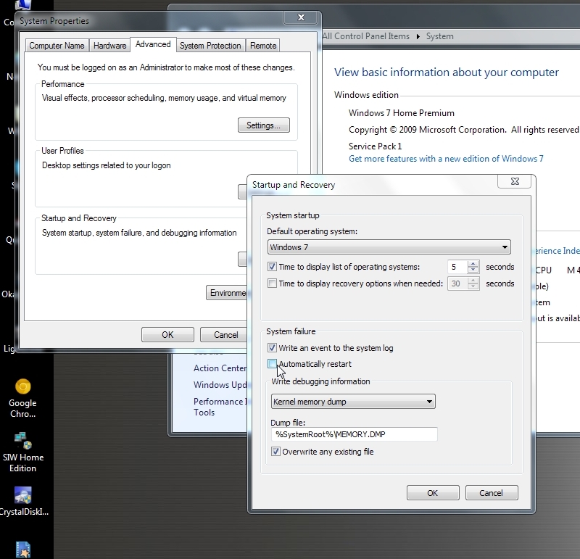Increase operating systems list display seconds
This screenshot has width=580, height=559.
[473, 263]
